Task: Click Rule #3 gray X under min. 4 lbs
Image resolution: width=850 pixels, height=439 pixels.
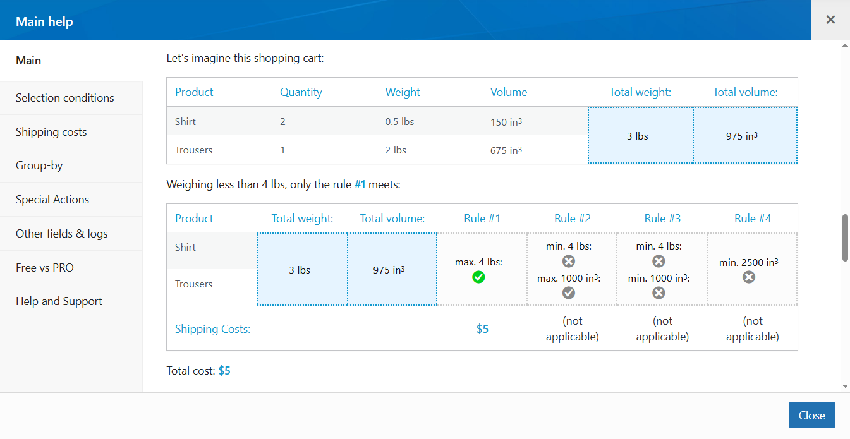Action: pos(659,261)
